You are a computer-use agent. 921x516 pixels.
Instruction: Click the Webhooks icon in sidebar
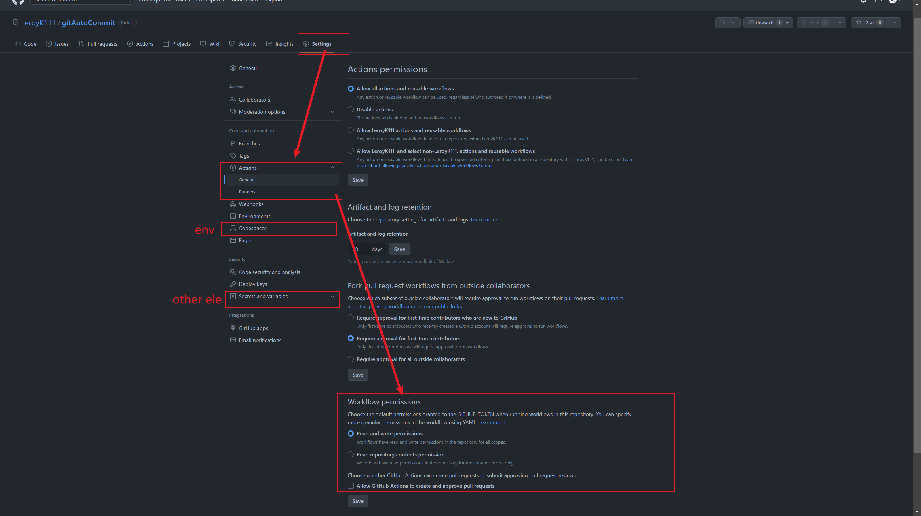tap(233, 204)
